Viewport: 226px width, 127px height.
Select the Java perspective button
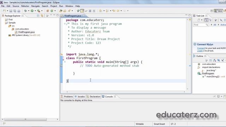pyautogui.click(x=218, y=11)
